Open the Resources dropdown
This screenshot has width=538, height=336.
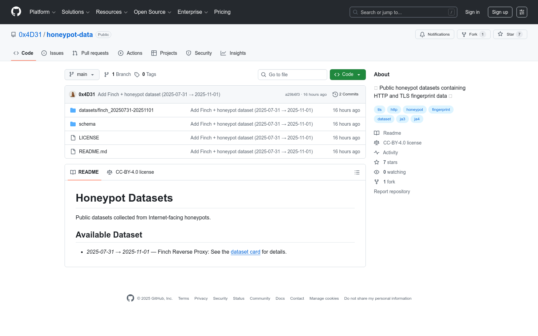point(112,12)
